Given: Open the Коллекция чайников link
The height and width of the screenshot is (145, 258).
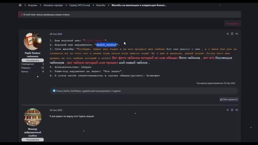Looking at the screenshot, I should 223,58.
